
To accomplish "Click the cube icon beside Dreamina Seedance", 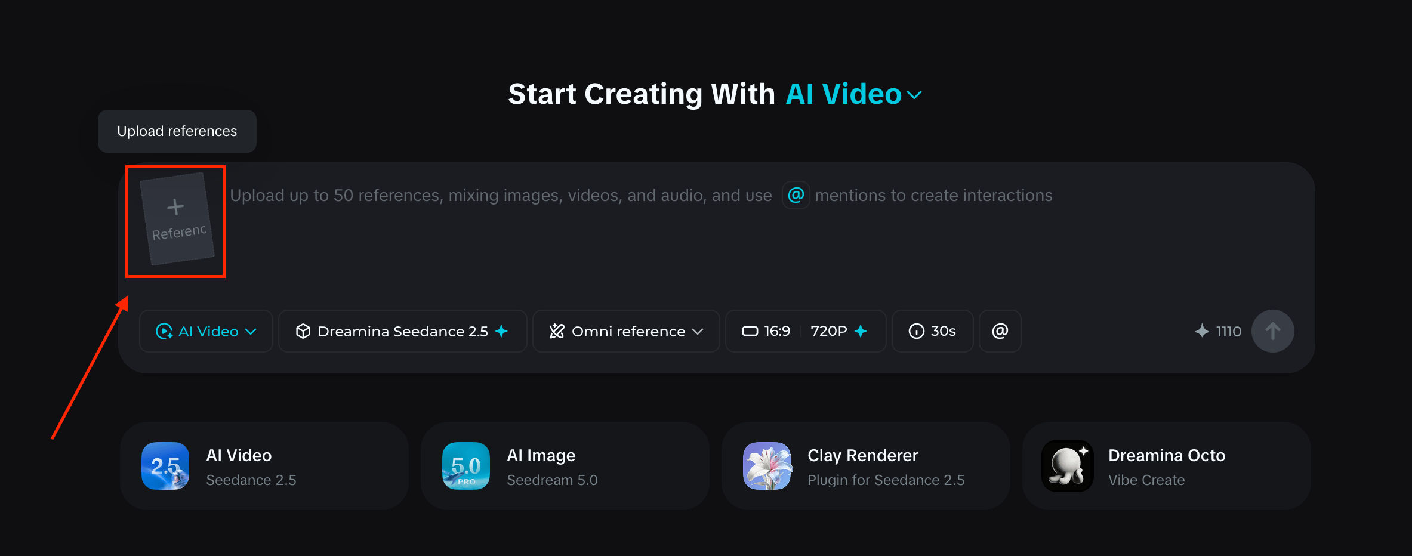I will [303, 331].
